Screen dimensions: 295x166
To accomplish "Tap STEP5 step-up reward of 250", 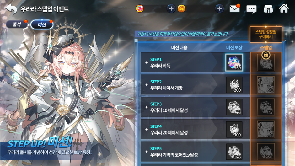I will [x=266, y=152].
